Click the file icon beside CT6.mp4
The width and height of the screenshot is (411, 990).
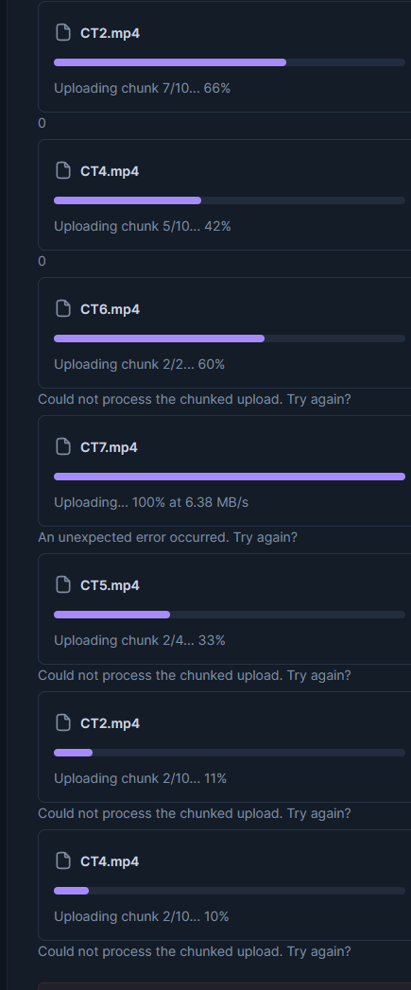[x=63, y=309]
